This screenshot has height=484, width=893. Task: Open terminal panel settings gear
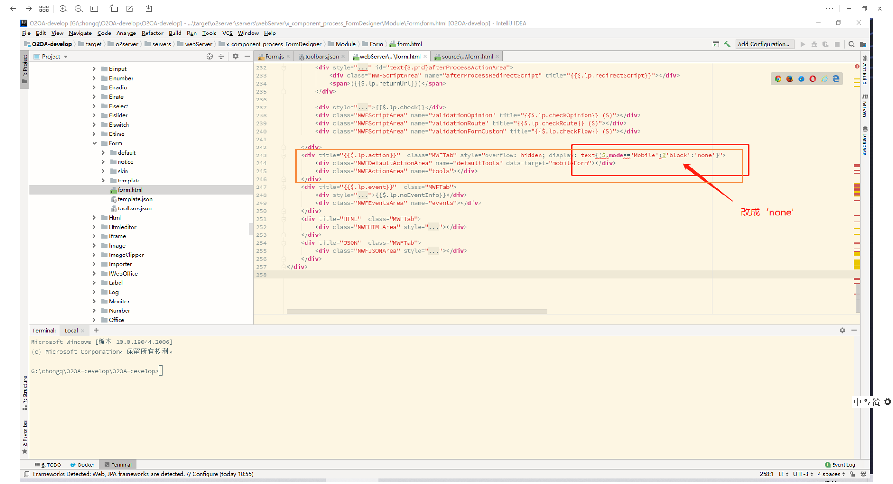pyautogui.click(x=842, y=330)
